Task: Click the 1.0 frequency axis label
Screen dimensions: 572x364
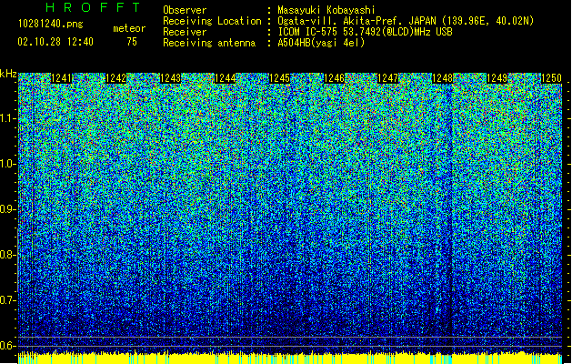Action: 8,165
